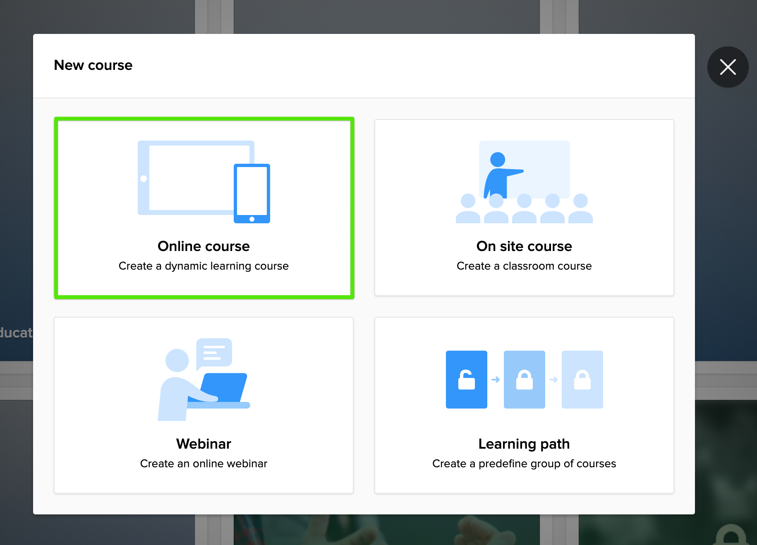Click the last faded padlock tile
This screenshot has height=545, width=757.
coord(582,379)
